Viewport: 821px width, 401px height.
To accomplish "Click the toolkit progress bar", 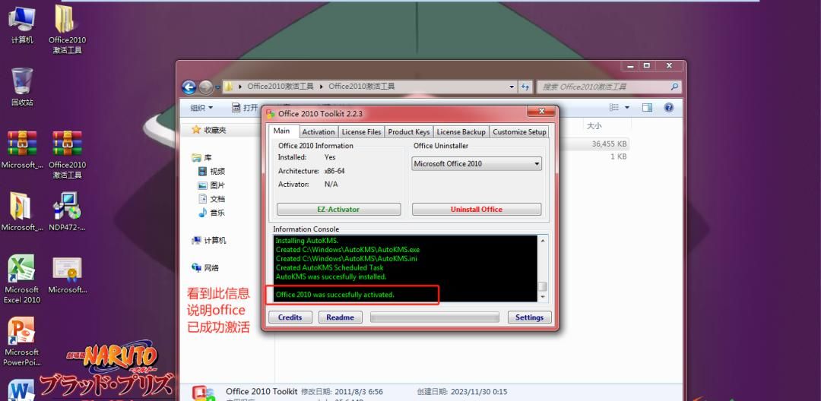I will tap(435, 317).
